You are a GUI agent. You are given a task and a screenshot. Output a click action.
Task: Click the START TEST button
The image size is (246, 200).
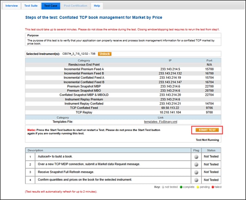pos(206,130)
